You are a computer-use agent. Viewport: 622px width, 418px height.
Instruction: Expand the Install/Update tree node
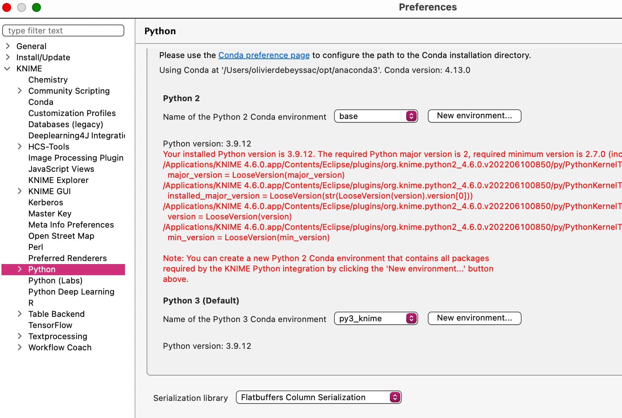8,57
